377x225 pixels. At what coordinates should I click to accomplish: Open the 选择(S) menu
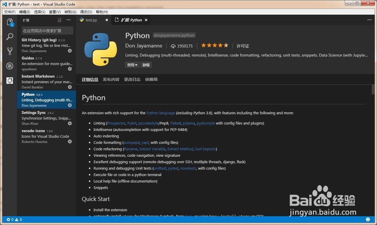coord(40,12)
